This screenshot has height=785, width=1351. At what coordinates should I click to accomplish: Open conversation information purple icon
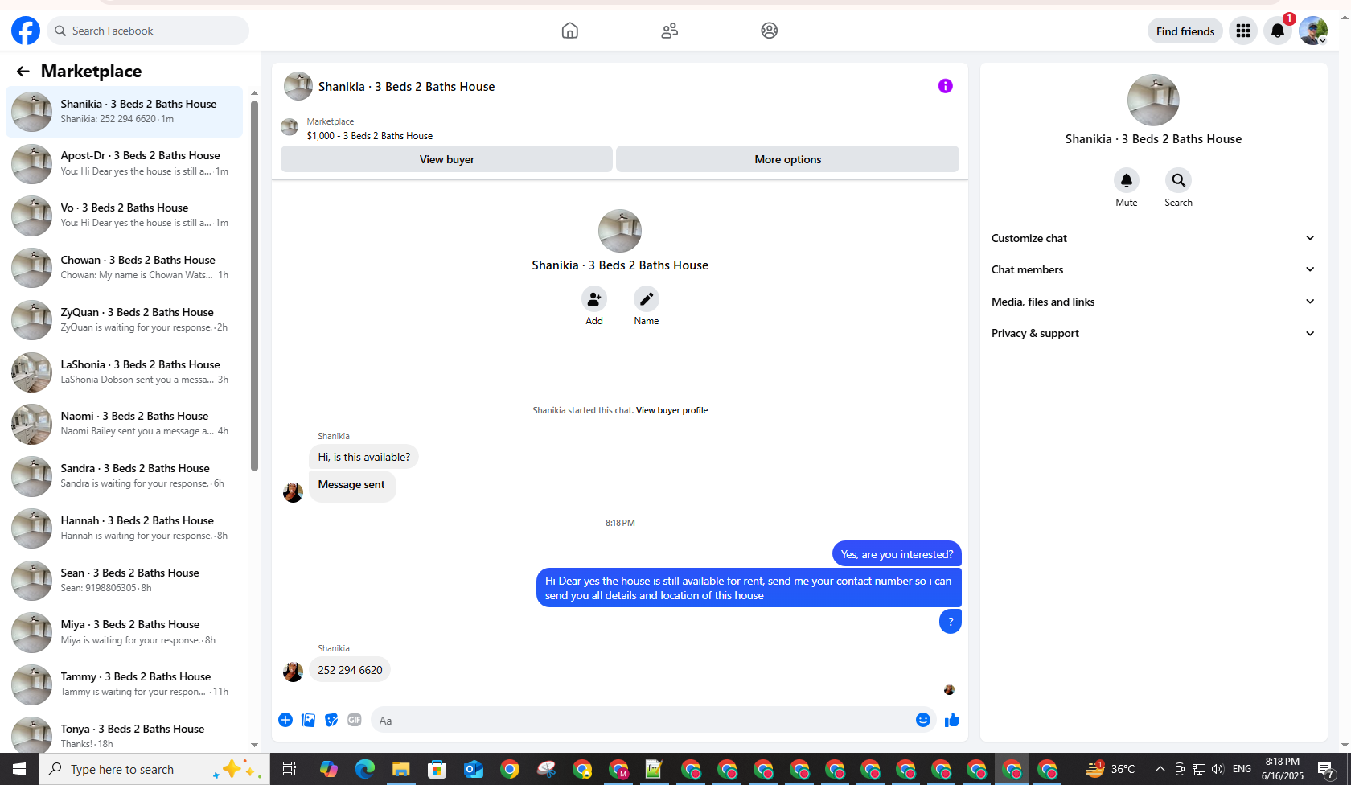click(x=946, y=86)
